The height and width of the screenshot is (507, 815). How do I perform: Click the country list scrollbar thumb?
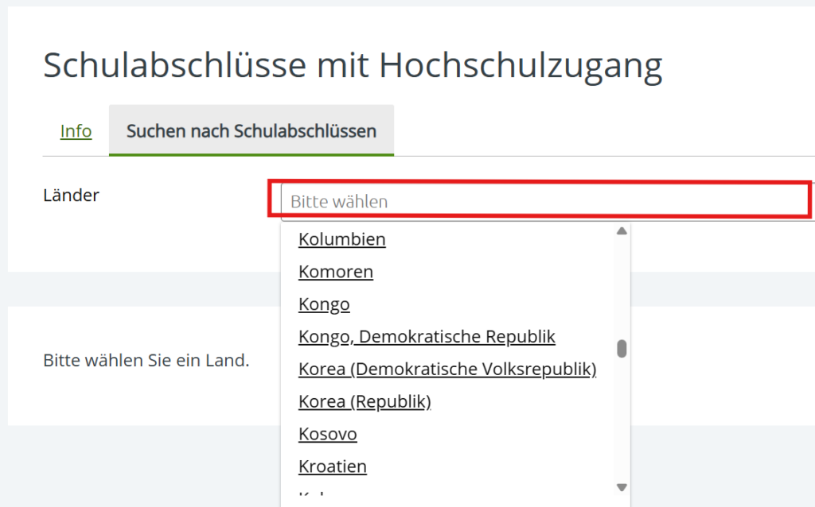click(622, 349)
